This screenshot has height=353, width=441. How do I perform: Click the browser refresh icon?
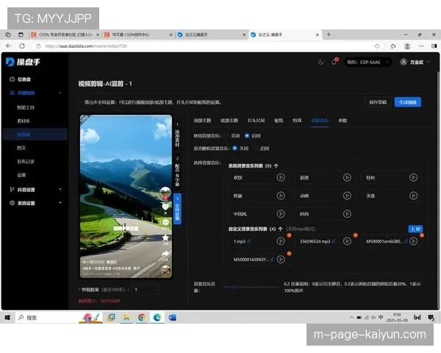pos(22,46)
